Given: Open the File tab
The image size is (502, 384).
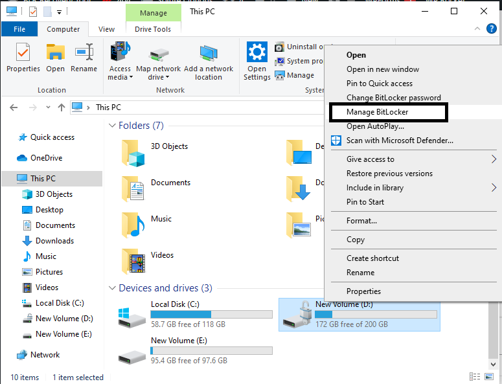Looking at the screenshot, I should 19,29.
